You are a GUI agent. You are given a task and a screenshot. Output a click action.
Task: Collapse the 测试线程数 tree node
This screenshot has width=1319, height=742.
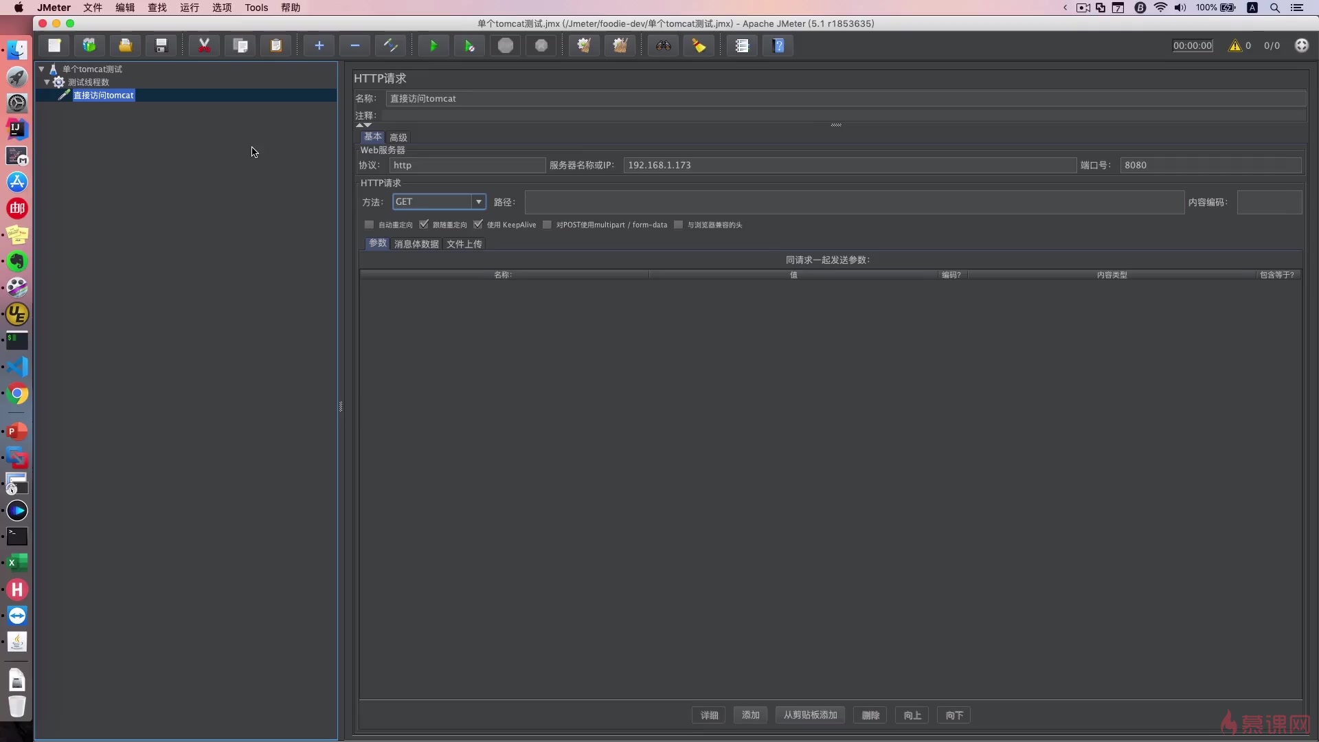pyautogui.click(x=47, y=82)
